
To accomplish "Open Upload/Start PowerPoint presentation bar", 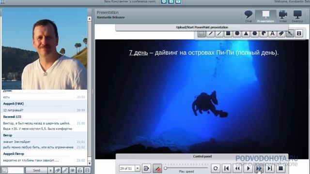I will [202, 28].
